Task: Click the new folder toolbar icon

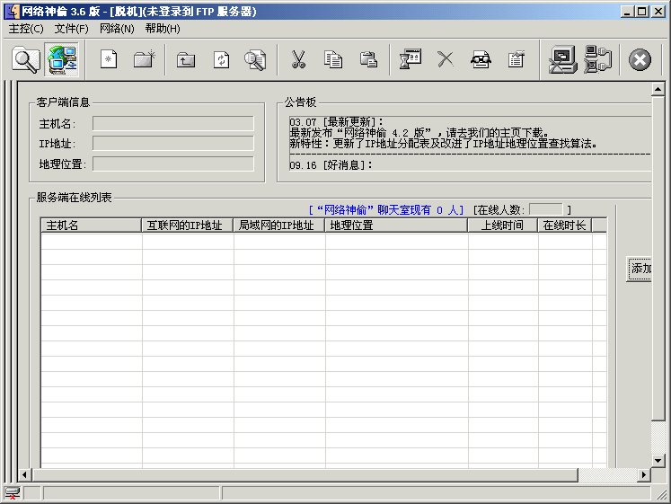Action: (144, 59)
